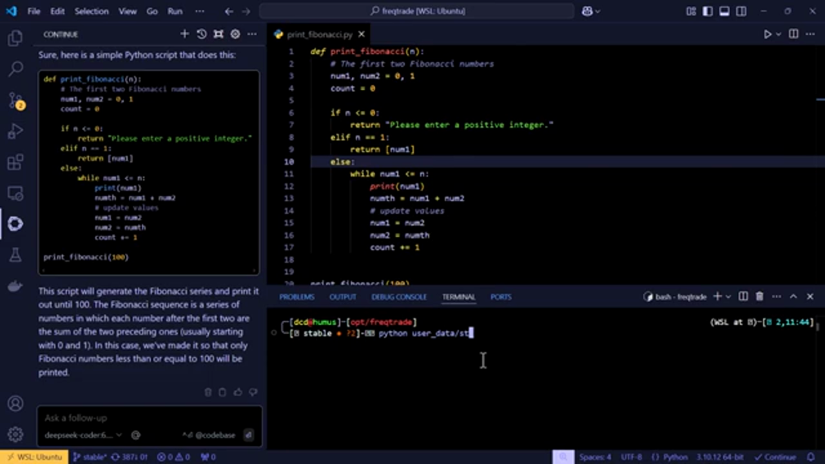This screenshot has height=464, width=825.
Task: Open new terminal profile dropdown arrow
Action: 728,296
